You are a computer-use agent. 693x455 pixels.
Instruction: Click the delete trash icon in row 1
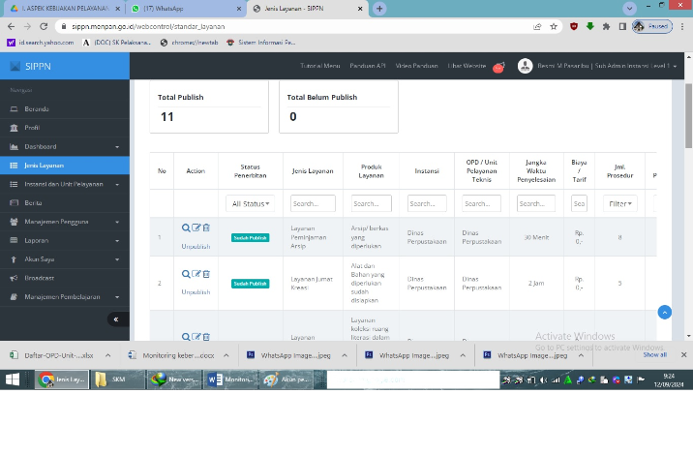pos(206,227)
